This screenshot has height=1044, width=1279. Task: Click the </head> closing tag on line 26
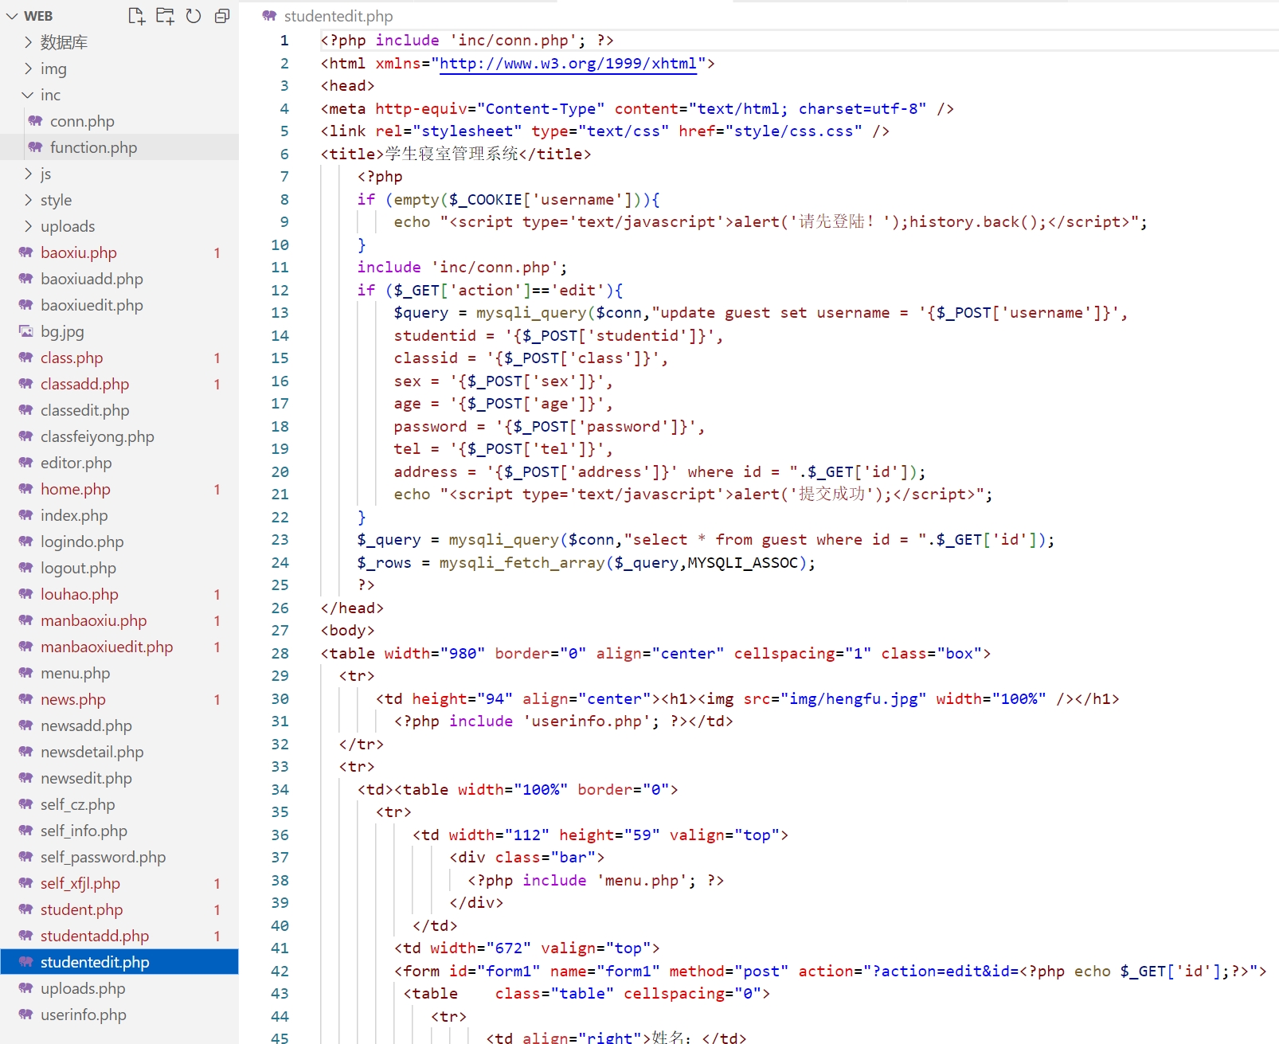352,608
